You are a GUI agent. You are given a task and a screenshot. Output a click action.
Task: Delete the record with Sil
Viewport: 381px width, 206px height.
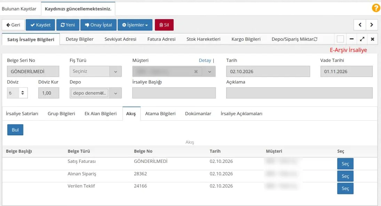(164, 25)
